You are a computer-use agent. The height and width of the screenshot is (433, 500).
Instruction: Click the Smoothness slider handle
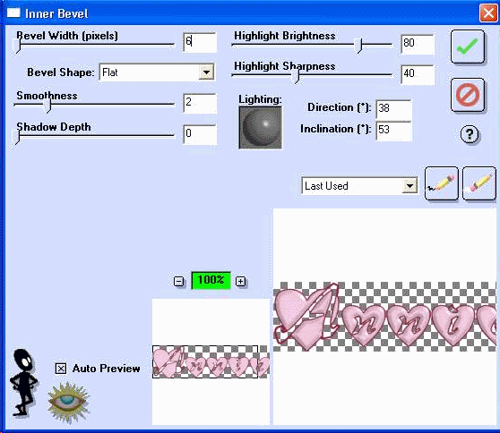tap(48, 105)
